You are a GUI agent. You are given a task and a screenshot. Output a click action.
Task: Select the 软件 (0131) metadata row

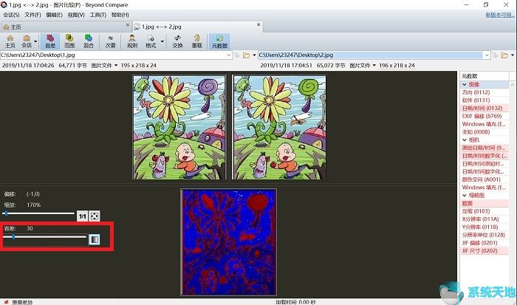click(x=484, y=100)
